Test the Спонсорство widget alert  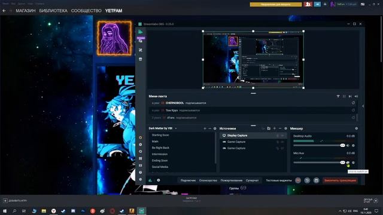click(x=208, y=180)
